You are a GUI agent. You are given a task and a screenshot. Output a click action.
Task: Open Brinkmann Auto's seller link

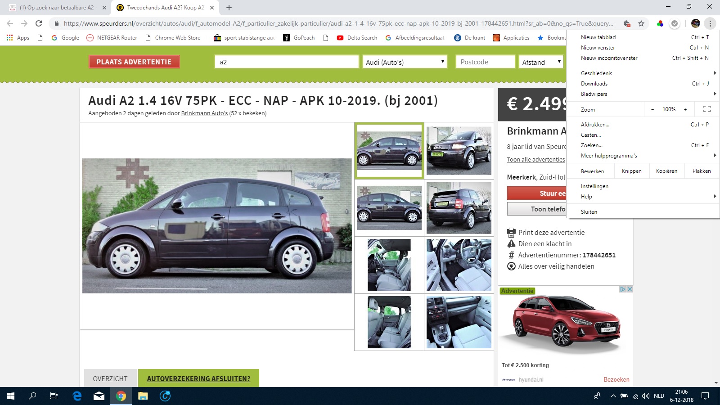[204, 113]
